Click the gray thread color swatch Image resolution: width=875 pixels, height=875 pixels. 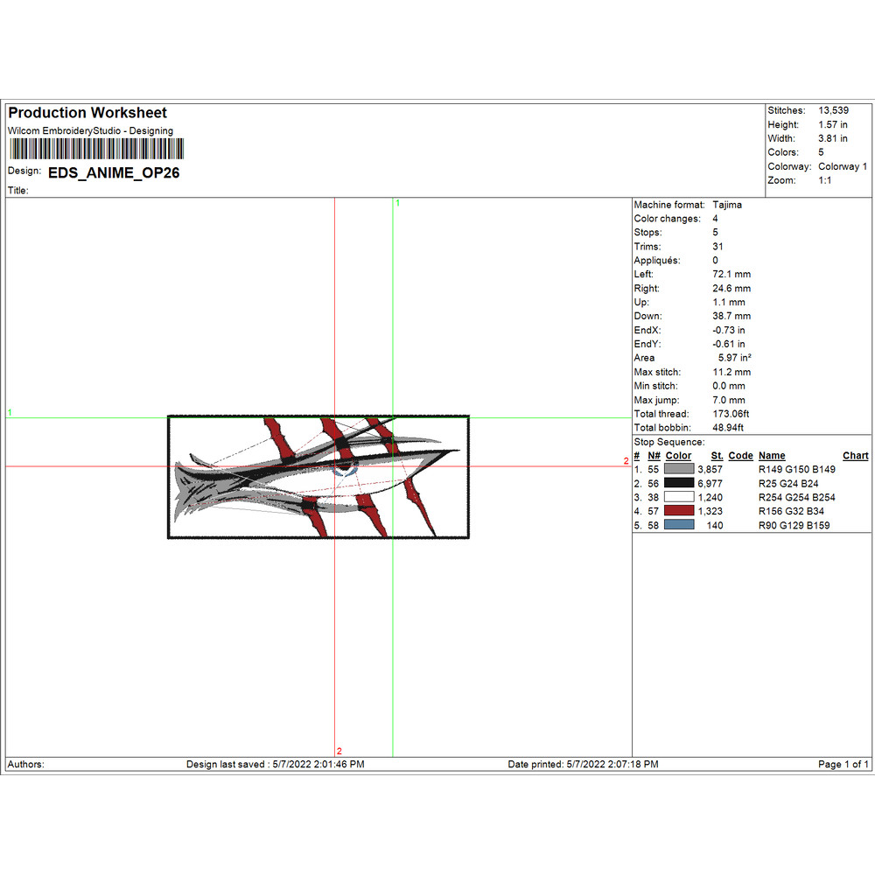(x=679, y=469)
